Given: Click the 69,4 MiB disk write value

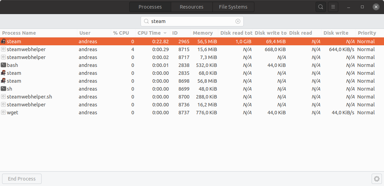Looking at the screenshot, I should [x=276, y=41].
